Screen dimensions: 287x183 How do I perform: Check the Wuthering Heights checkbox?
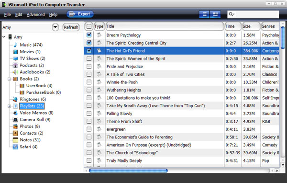pos(89,90)
